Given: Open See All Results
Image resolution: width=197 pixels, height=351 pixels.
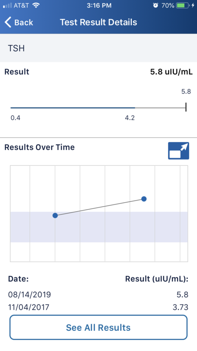Looking at the screenshot, I should click(x=98, y=327).
